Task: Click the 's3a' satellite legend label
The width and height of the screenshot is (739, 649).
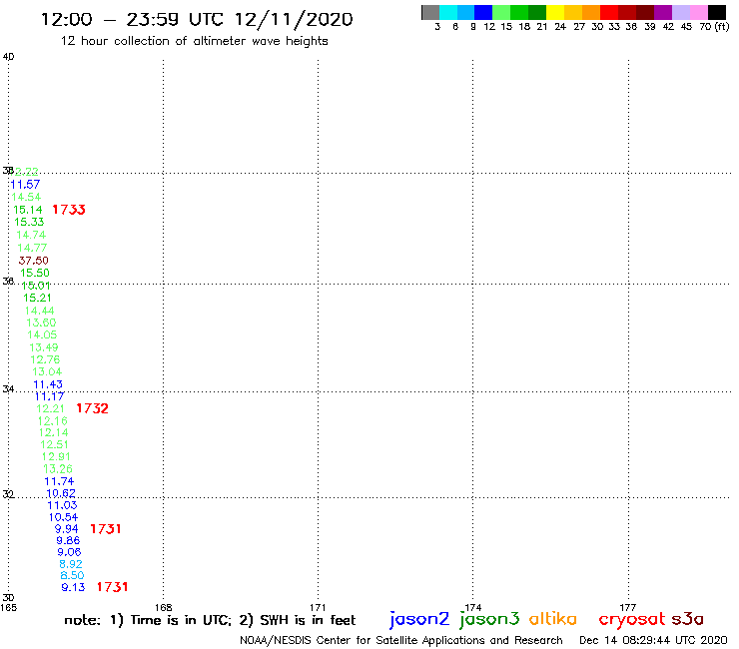Action: point(687,619)
